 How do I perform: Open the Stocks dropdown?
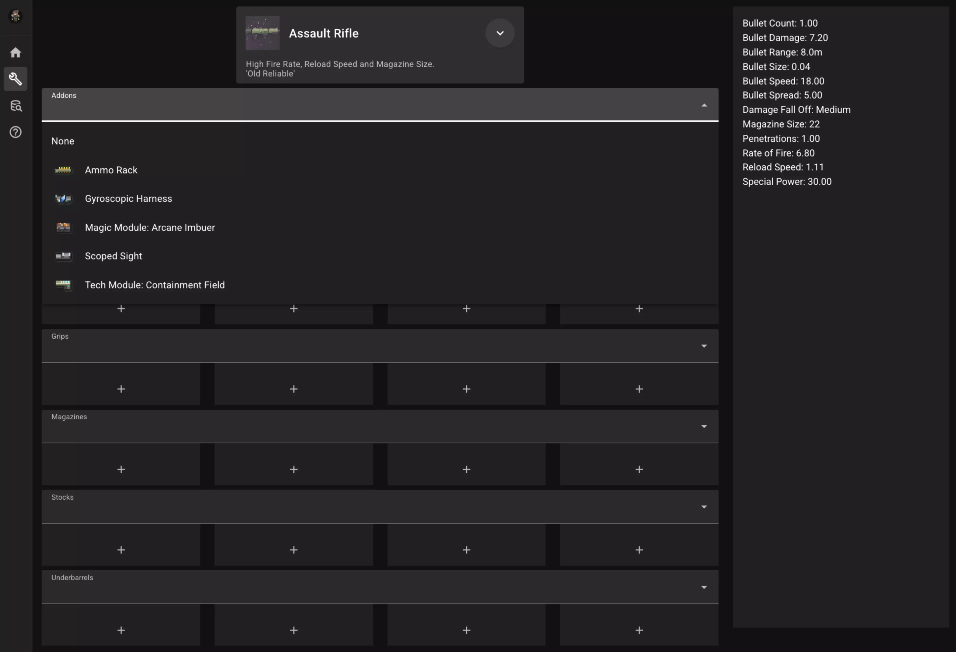tap(704, 507)
